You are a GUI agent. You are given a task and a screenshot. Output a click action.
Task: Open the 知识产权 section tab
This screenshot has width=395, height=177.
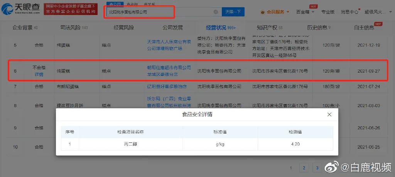270,28
